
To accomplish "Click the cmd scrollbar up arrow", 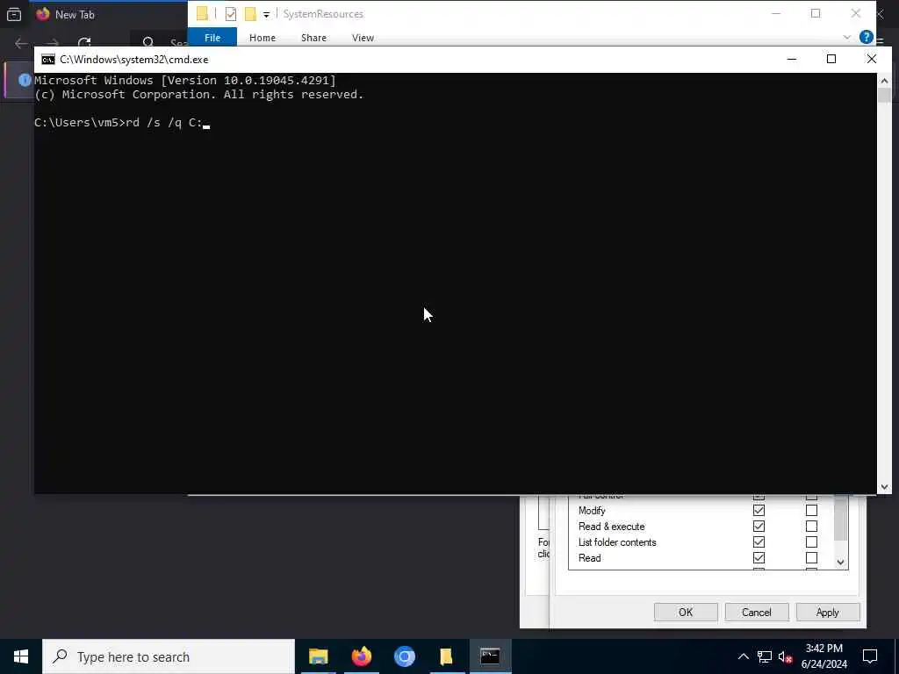I will coord(884,80).
